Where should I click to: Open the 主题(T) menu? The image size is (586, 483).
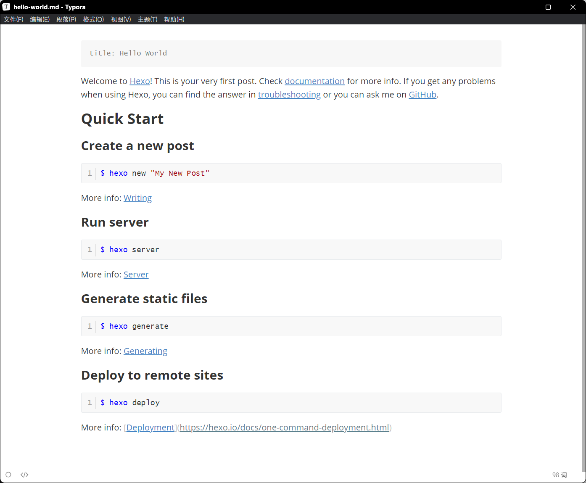[x=148, y=19]
